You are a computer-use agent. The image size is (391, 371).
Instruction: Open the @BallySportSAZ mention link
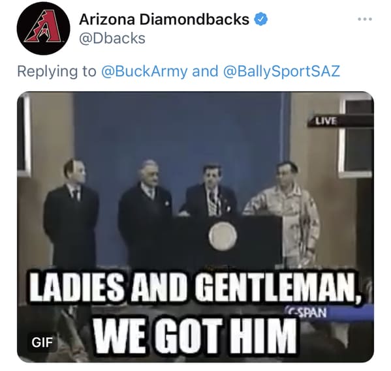tap(282, 71)
